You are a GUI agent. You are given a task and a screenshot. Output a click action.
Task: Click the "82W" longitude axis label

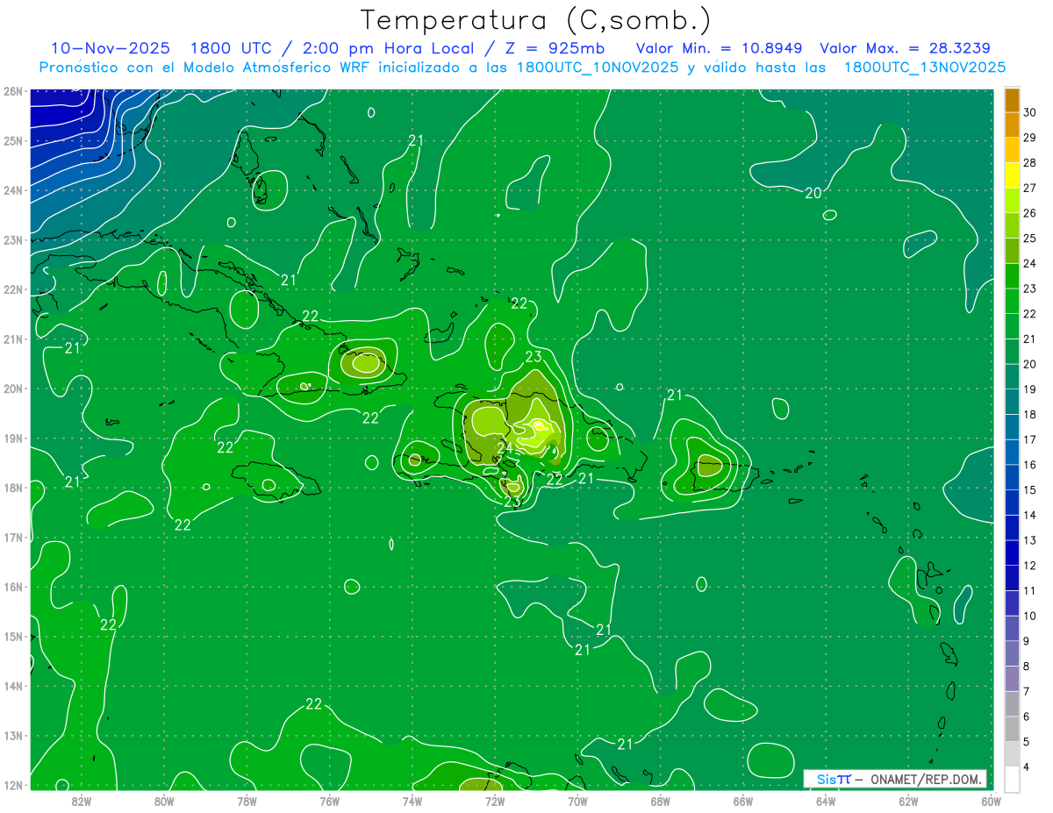(82, 801)
